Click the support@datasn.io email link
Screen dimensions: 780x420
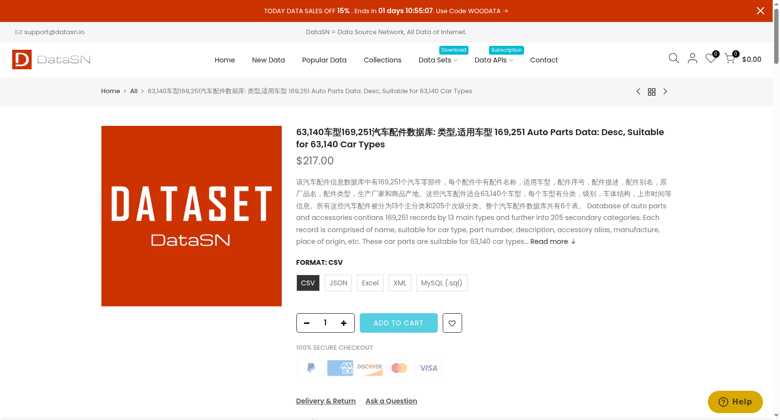(54, 32)
